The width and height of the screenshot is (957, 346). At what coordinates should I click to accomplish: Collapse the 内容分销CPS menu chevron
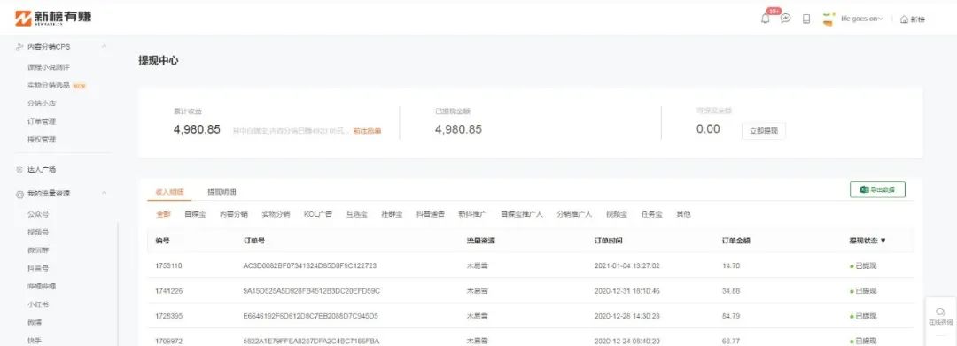tap(105, 46)
